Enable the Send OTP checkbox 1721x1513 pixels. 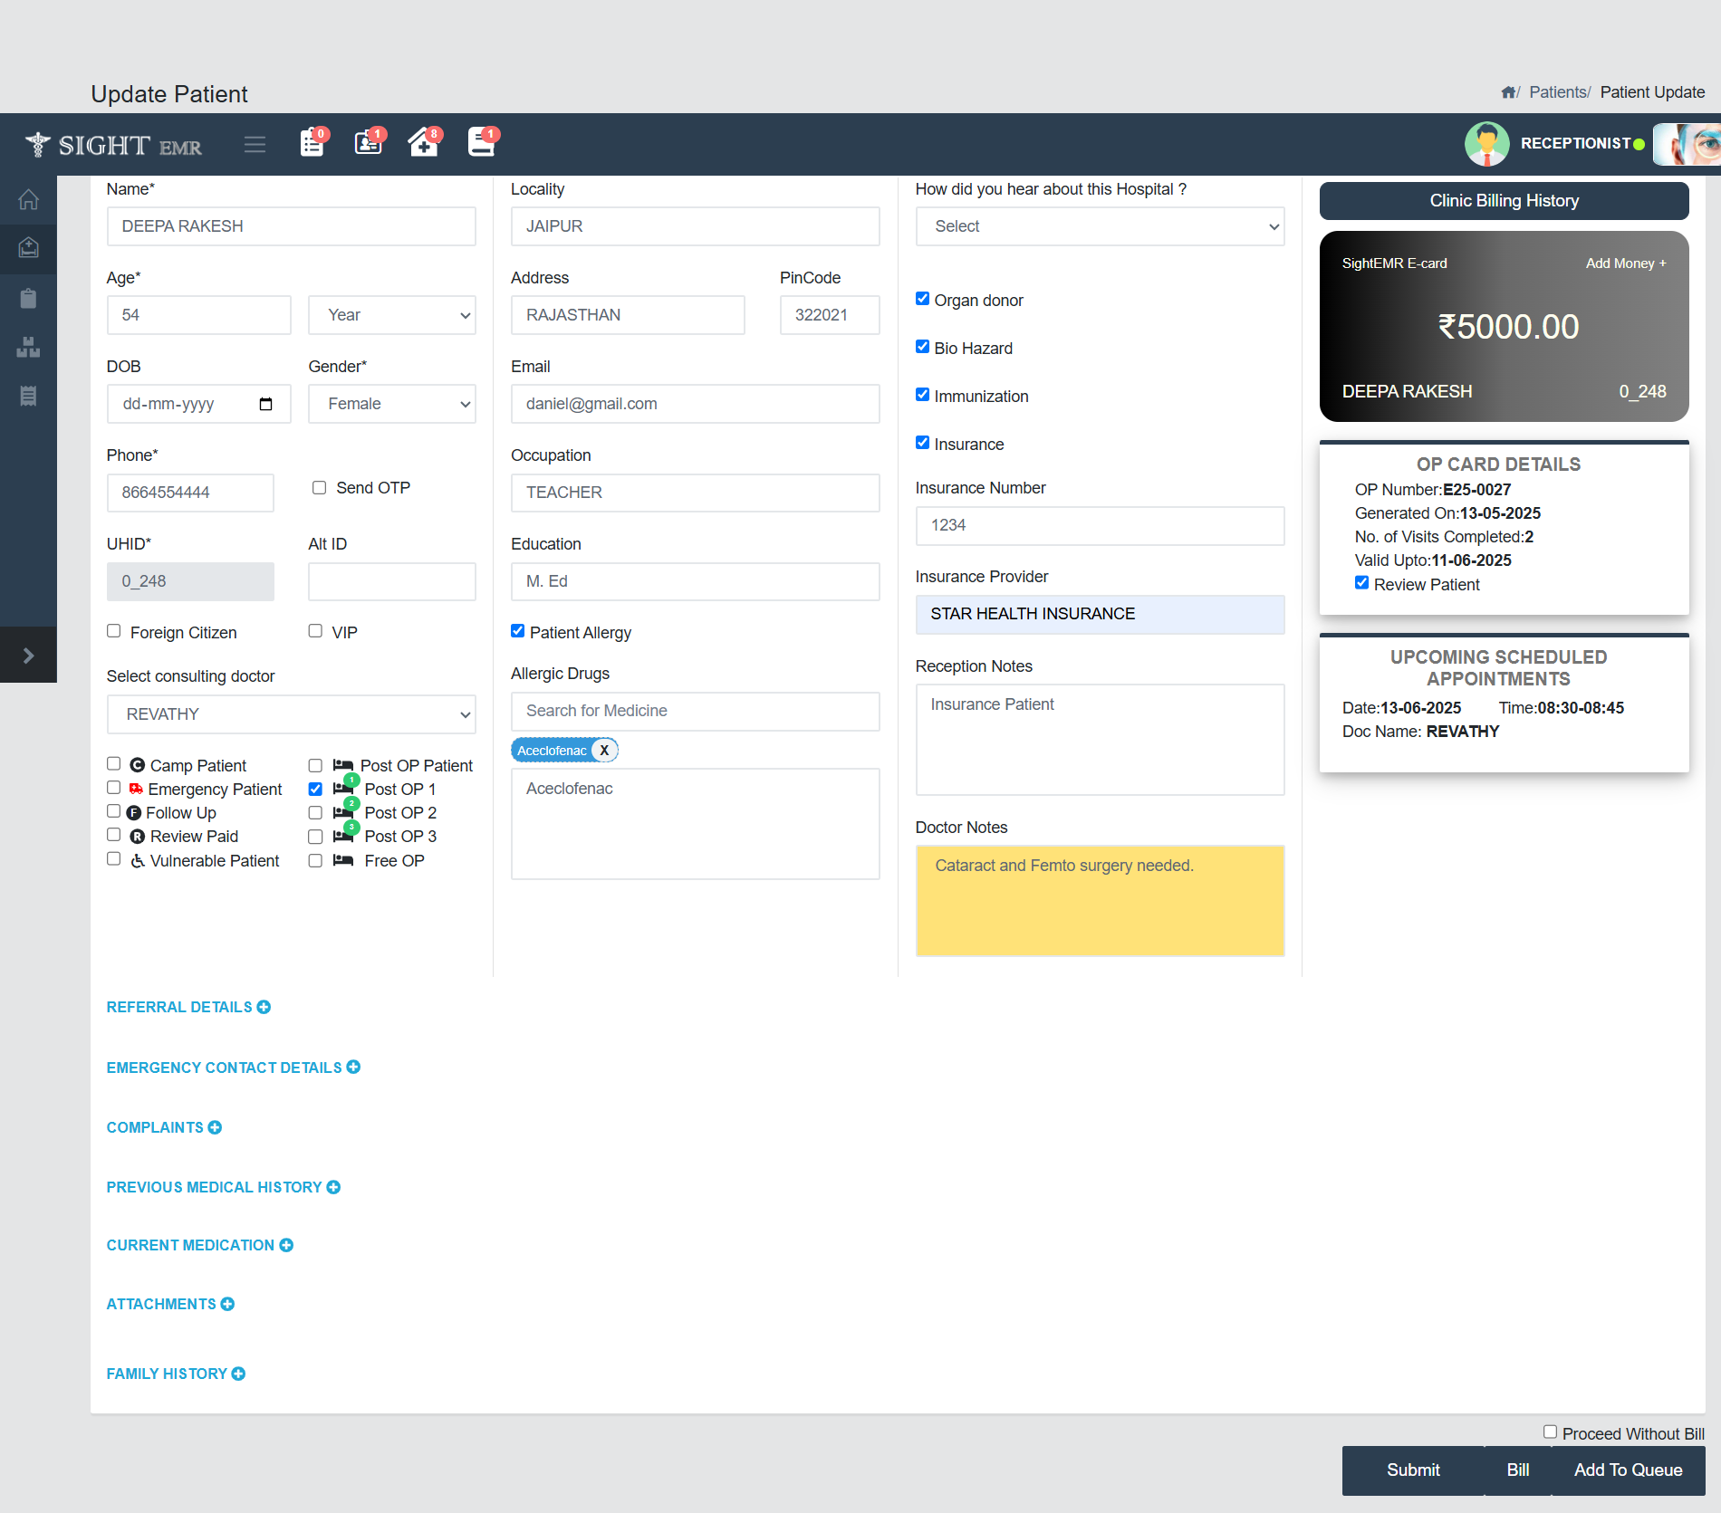pyautogui.click(x=319, y=488)
